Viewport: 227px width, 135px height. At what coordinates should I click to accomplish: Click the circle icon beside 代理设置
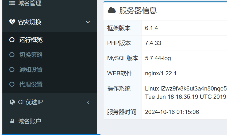click(x=12, y=84)
